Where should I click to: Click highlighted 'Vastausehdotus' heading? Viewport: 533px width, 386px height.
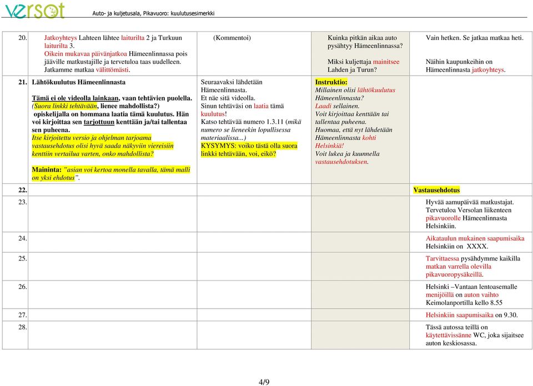point(436,190)
